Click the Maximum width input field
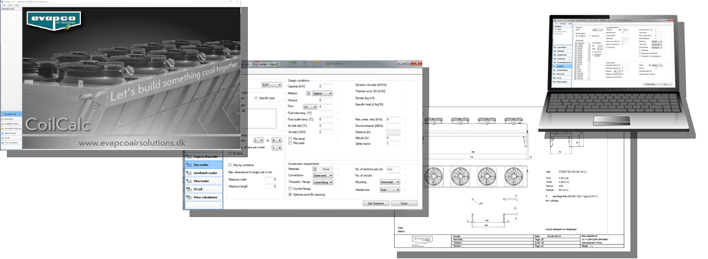Viewport: 708px width, 259px height. pyautogui.click(x=271, y=179)
